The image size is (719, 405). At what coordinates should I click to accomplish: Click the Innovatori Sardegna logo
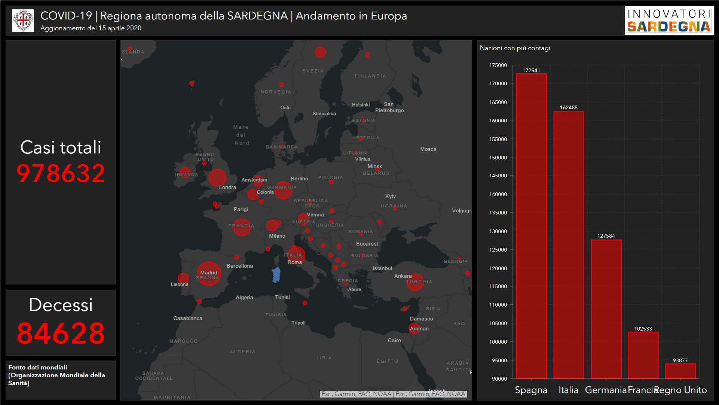pyautogui.click(x=668, y=21)
